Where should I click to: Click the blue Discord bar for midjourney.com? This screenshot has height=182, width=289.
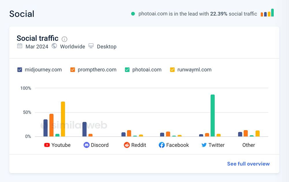coord(84,129)
